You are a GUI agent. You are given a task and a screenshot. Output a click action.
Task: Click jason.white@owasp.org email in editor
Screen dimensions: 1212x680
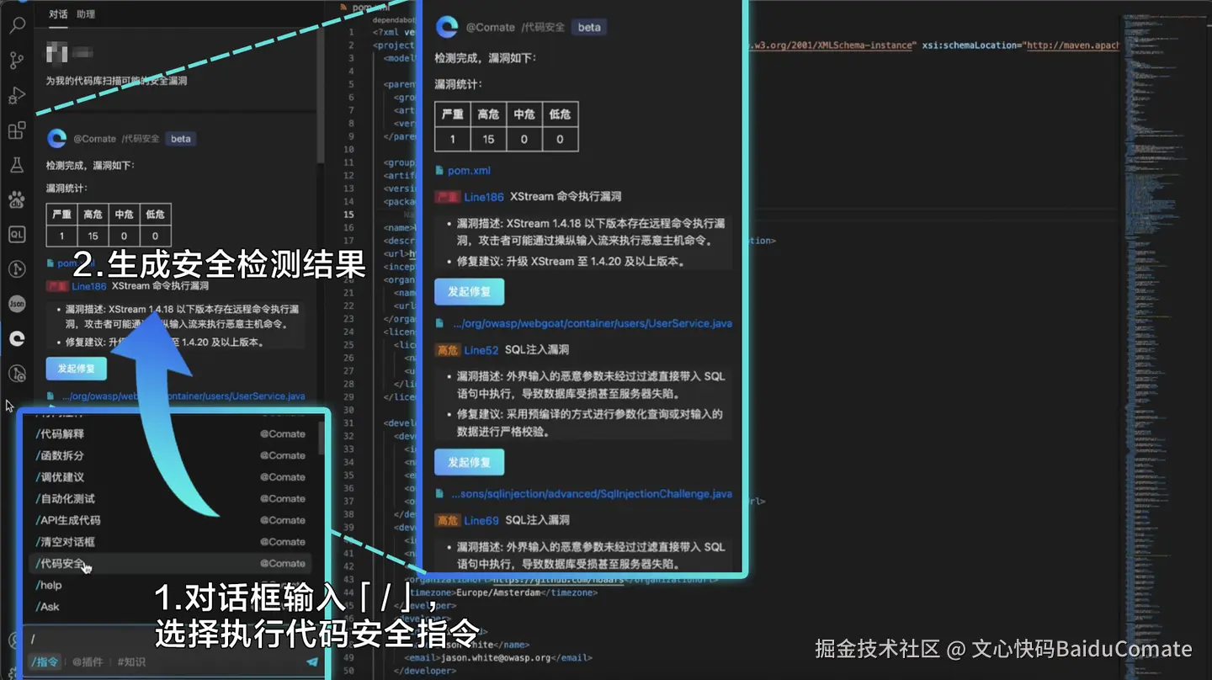(x=494, y=658)
